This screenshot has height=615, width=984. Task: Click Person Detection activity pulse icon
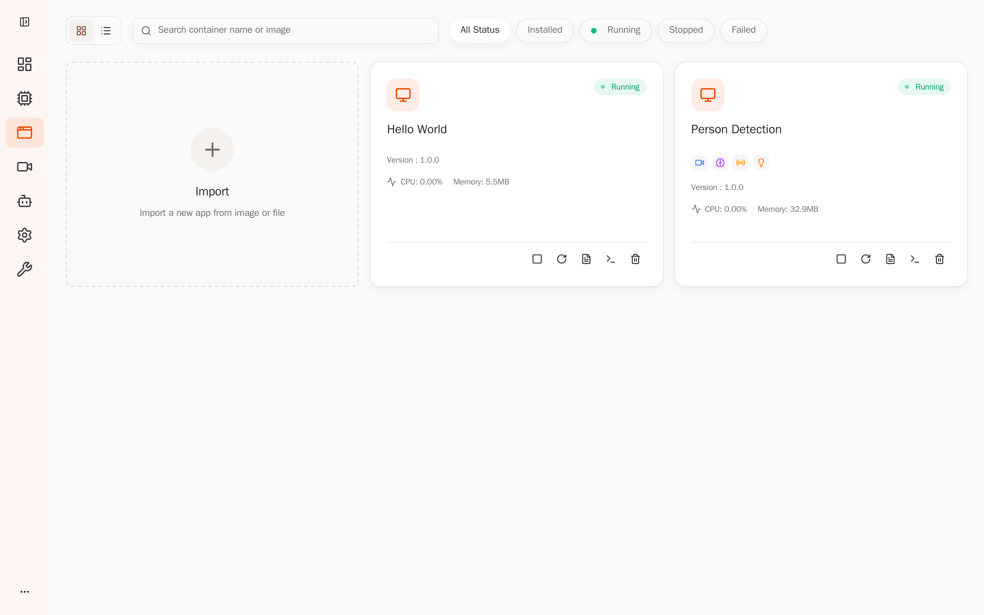coord(696,209)
